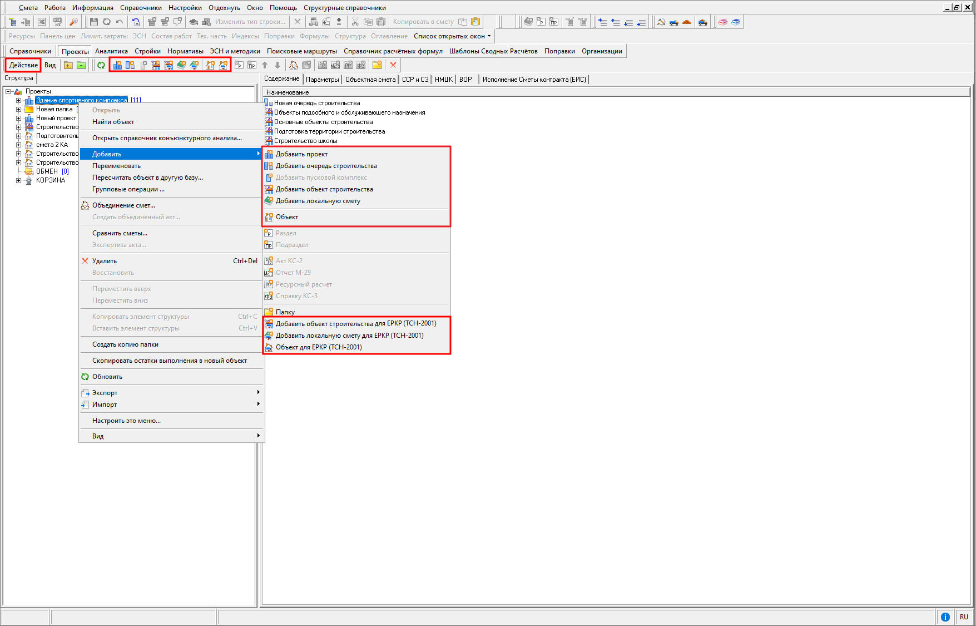Select the ОБМЕН item in project tree
The image size is (976, 626).
[47, 171]
